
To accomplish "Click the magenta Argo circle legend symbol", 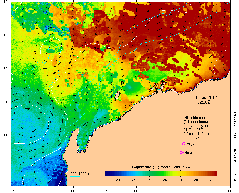I will pyautogui.click(x=184, y=144).
